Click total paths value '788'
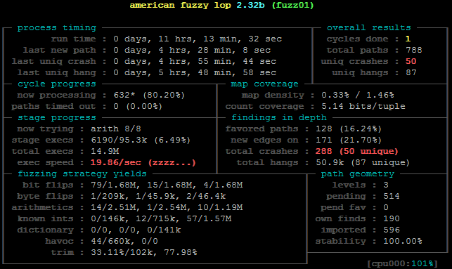452x269 pixels. pos(413,50)
